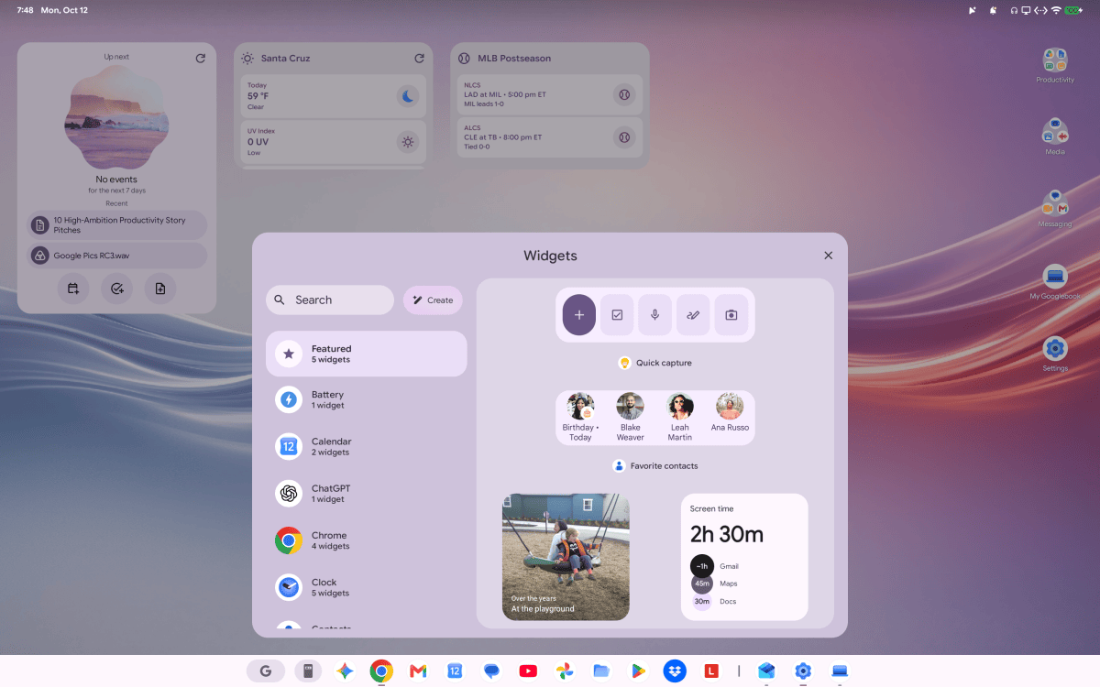Open Google Play Store from the taskbar
Image resolution: width=1100 pixels, height=687 pixels.
(x=637, y=671)
